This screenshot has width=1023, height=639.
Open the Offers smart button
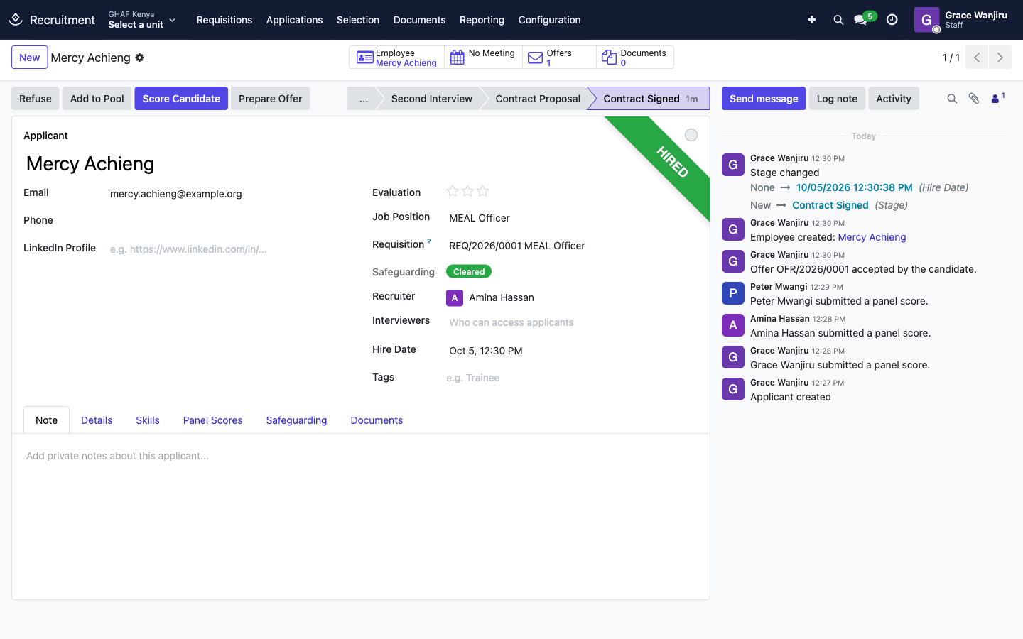coord(559,58)
